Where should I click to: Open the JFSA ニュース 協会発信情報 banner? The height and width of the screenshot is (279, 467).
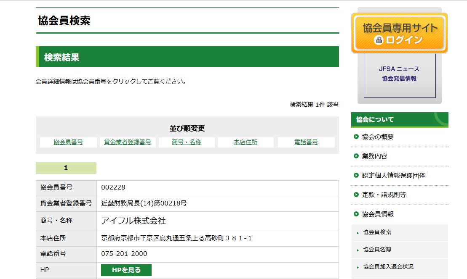pos(399,74)
